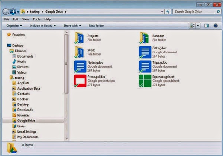Select AppData in the navigation tree
The image size is (223, 156).
click(x=23, y=83)
